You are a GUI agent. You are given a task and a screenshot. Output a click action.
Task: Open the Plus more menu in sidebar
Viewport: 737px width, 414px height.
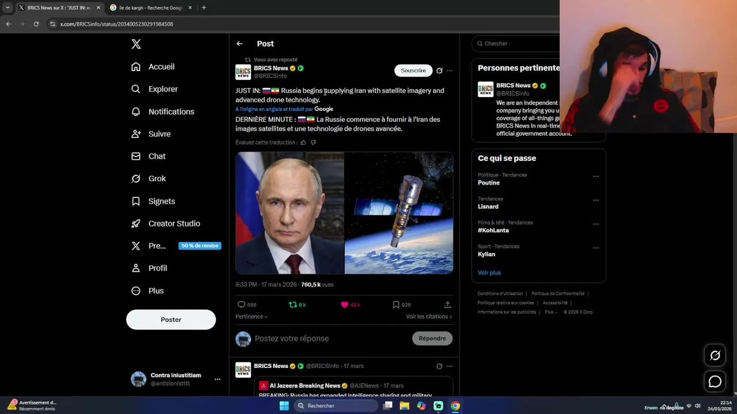[x=147, y=291]
